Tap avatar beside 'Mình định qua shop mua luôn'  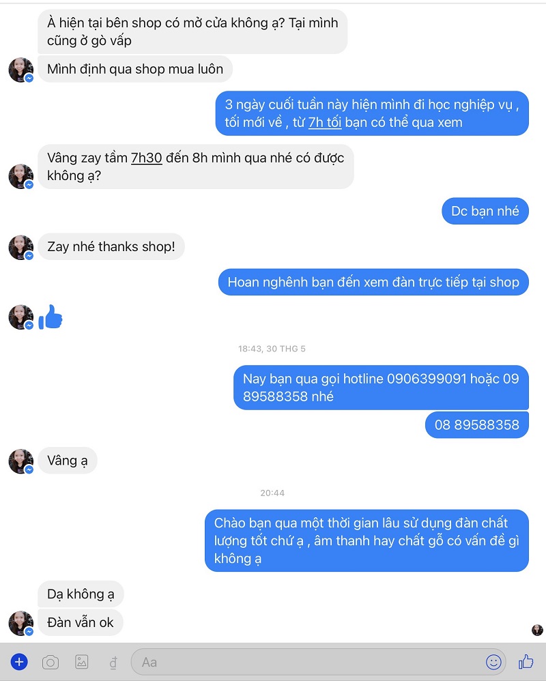click(x=21, y=70)
